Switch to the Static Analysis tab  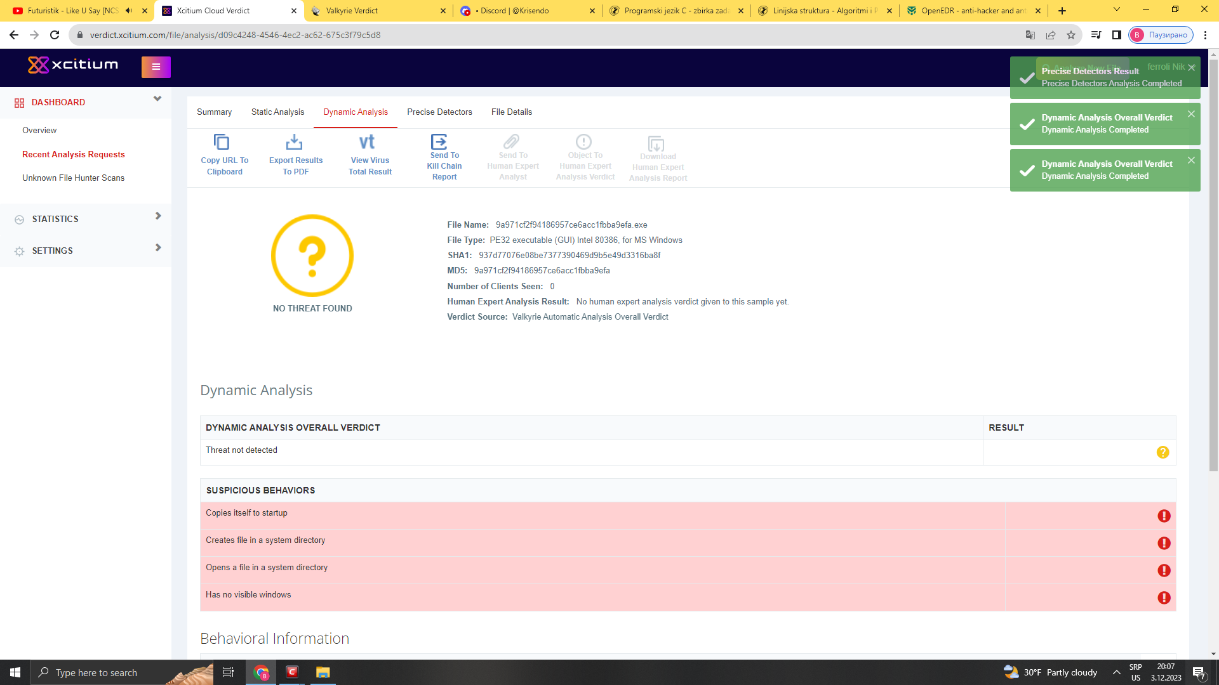[277, 112]
